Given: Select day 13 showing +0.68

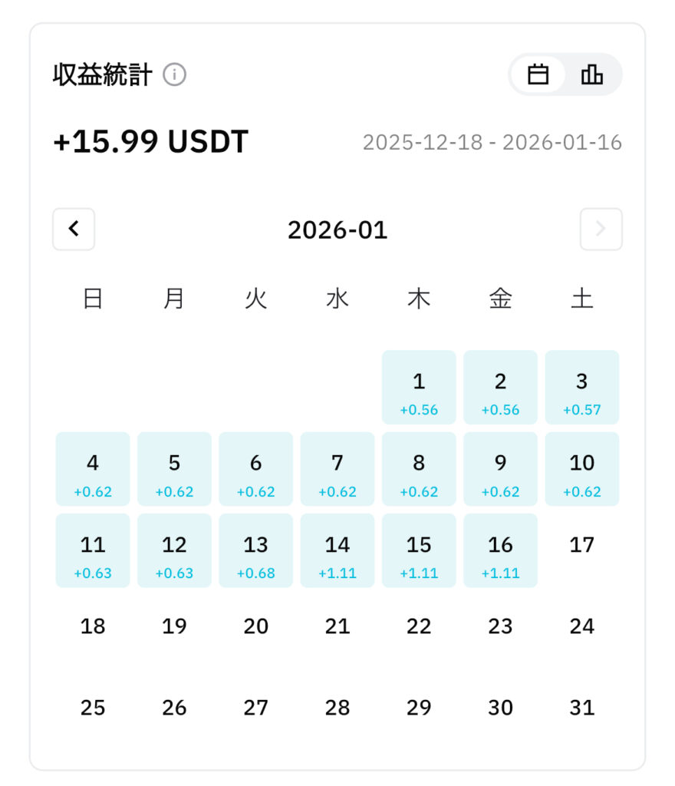Looking at the screenshot, I should coord(255,550).
